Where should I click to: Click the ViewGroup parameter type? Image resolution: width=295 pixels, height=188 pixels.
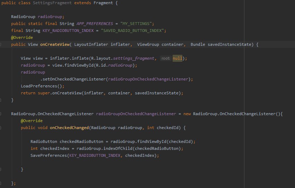tap(148, 44)
